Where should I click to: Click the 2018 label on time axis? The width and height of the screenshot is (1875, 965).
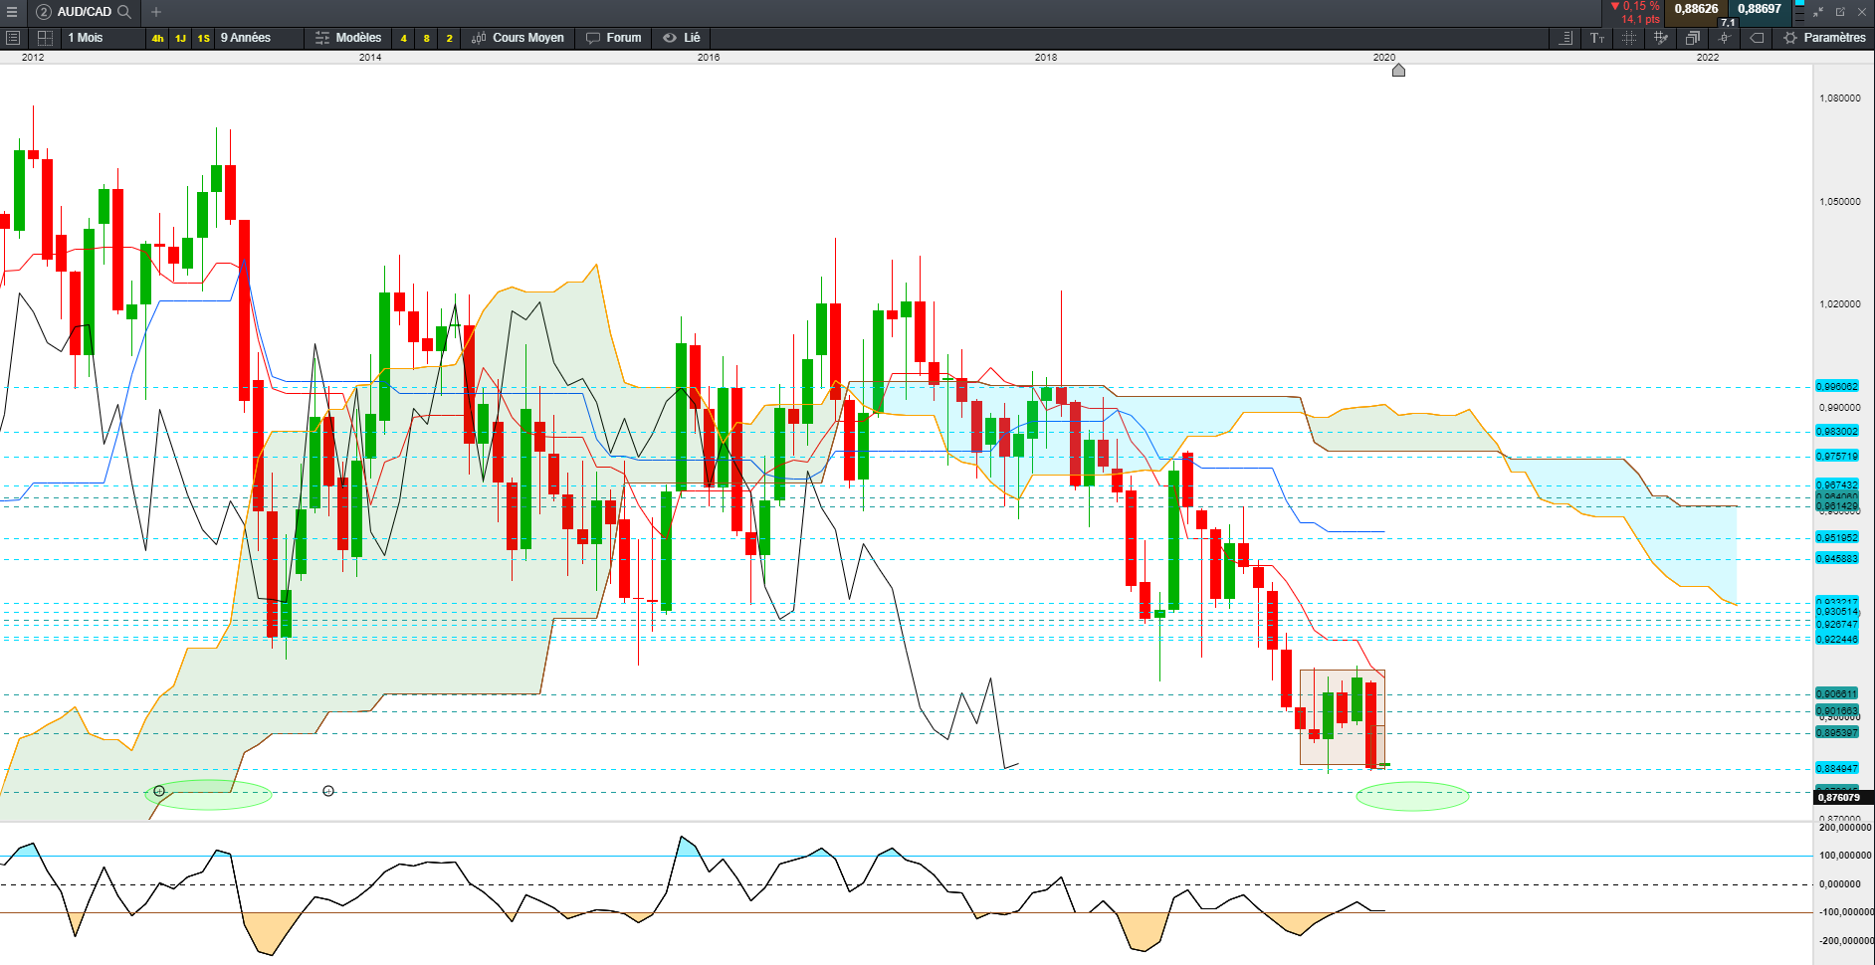coord(1046,58)
